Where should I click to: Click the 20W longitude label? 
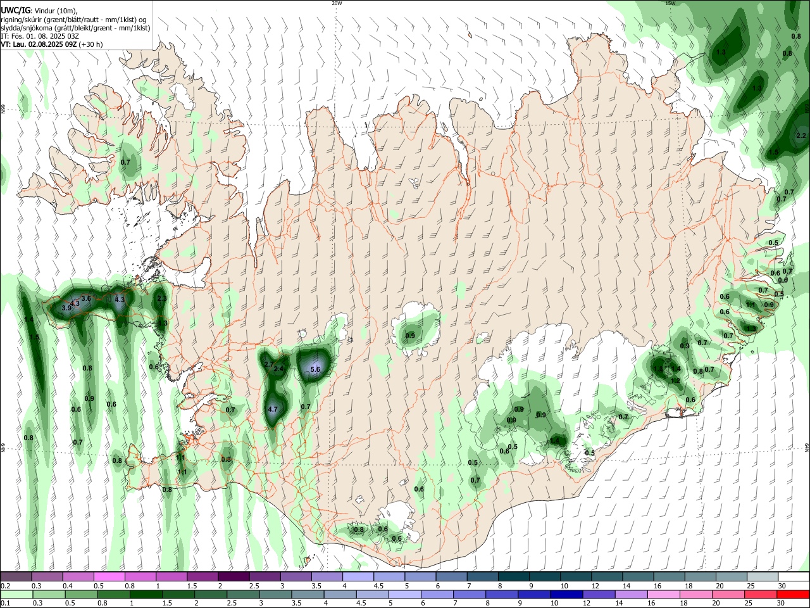point(337,3)
